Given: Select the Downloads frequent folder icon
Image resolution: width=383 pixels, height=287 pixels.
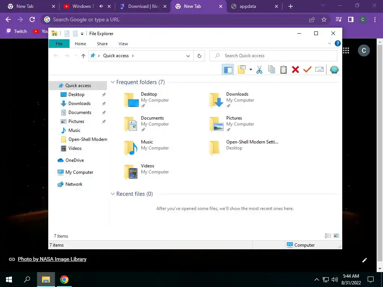Looking at the screenshot, I should point(217,100).
